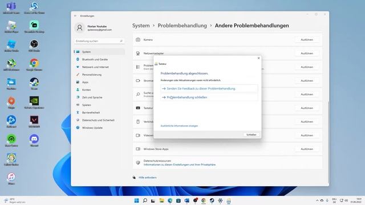Close the Tastatur troubleshooter dialog with X
Screen dimensions: 365x205
coord(258,58)
